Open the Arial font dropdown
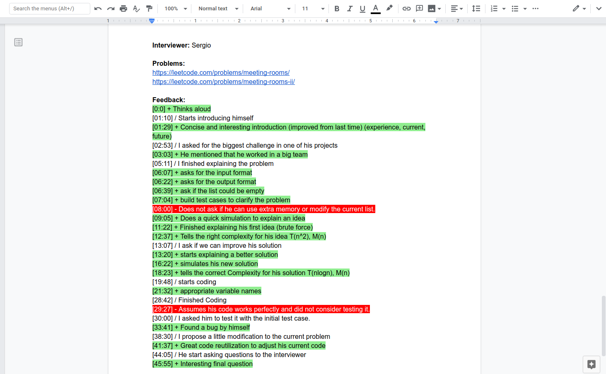606x374 pixels. click(270, 9)
